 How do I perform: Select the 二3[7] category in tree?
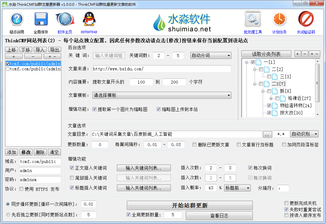pyautogui.click(x=279, y=84)
